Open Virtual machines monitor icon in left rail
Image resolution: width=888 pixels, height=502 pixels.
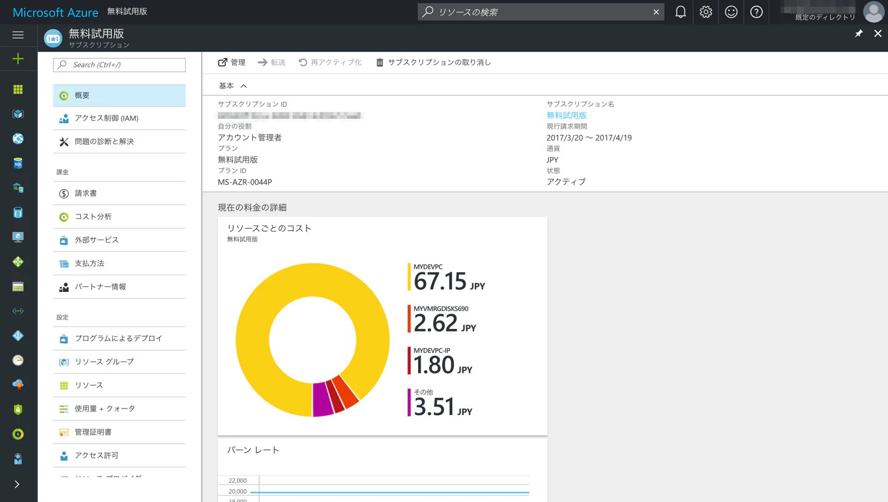(18, 237)
